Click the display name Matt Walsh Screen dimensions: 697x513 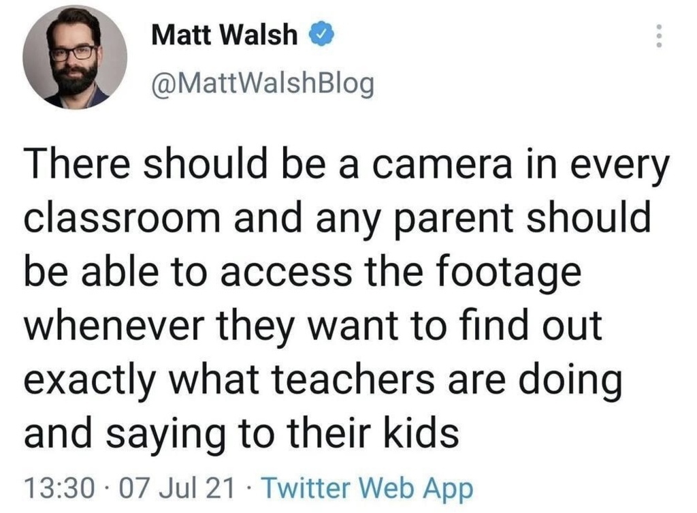(x=224, y=34)
